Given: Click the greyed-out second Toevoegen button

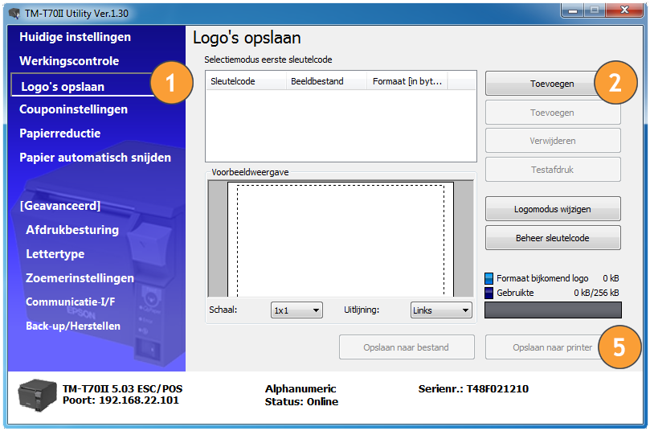Looking at the screenshot, I should pyautogui.click(x=553, y=113).
